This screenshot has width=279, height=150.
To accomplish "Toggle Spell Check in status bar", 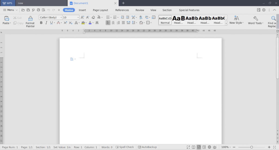I will click(125, 147).
